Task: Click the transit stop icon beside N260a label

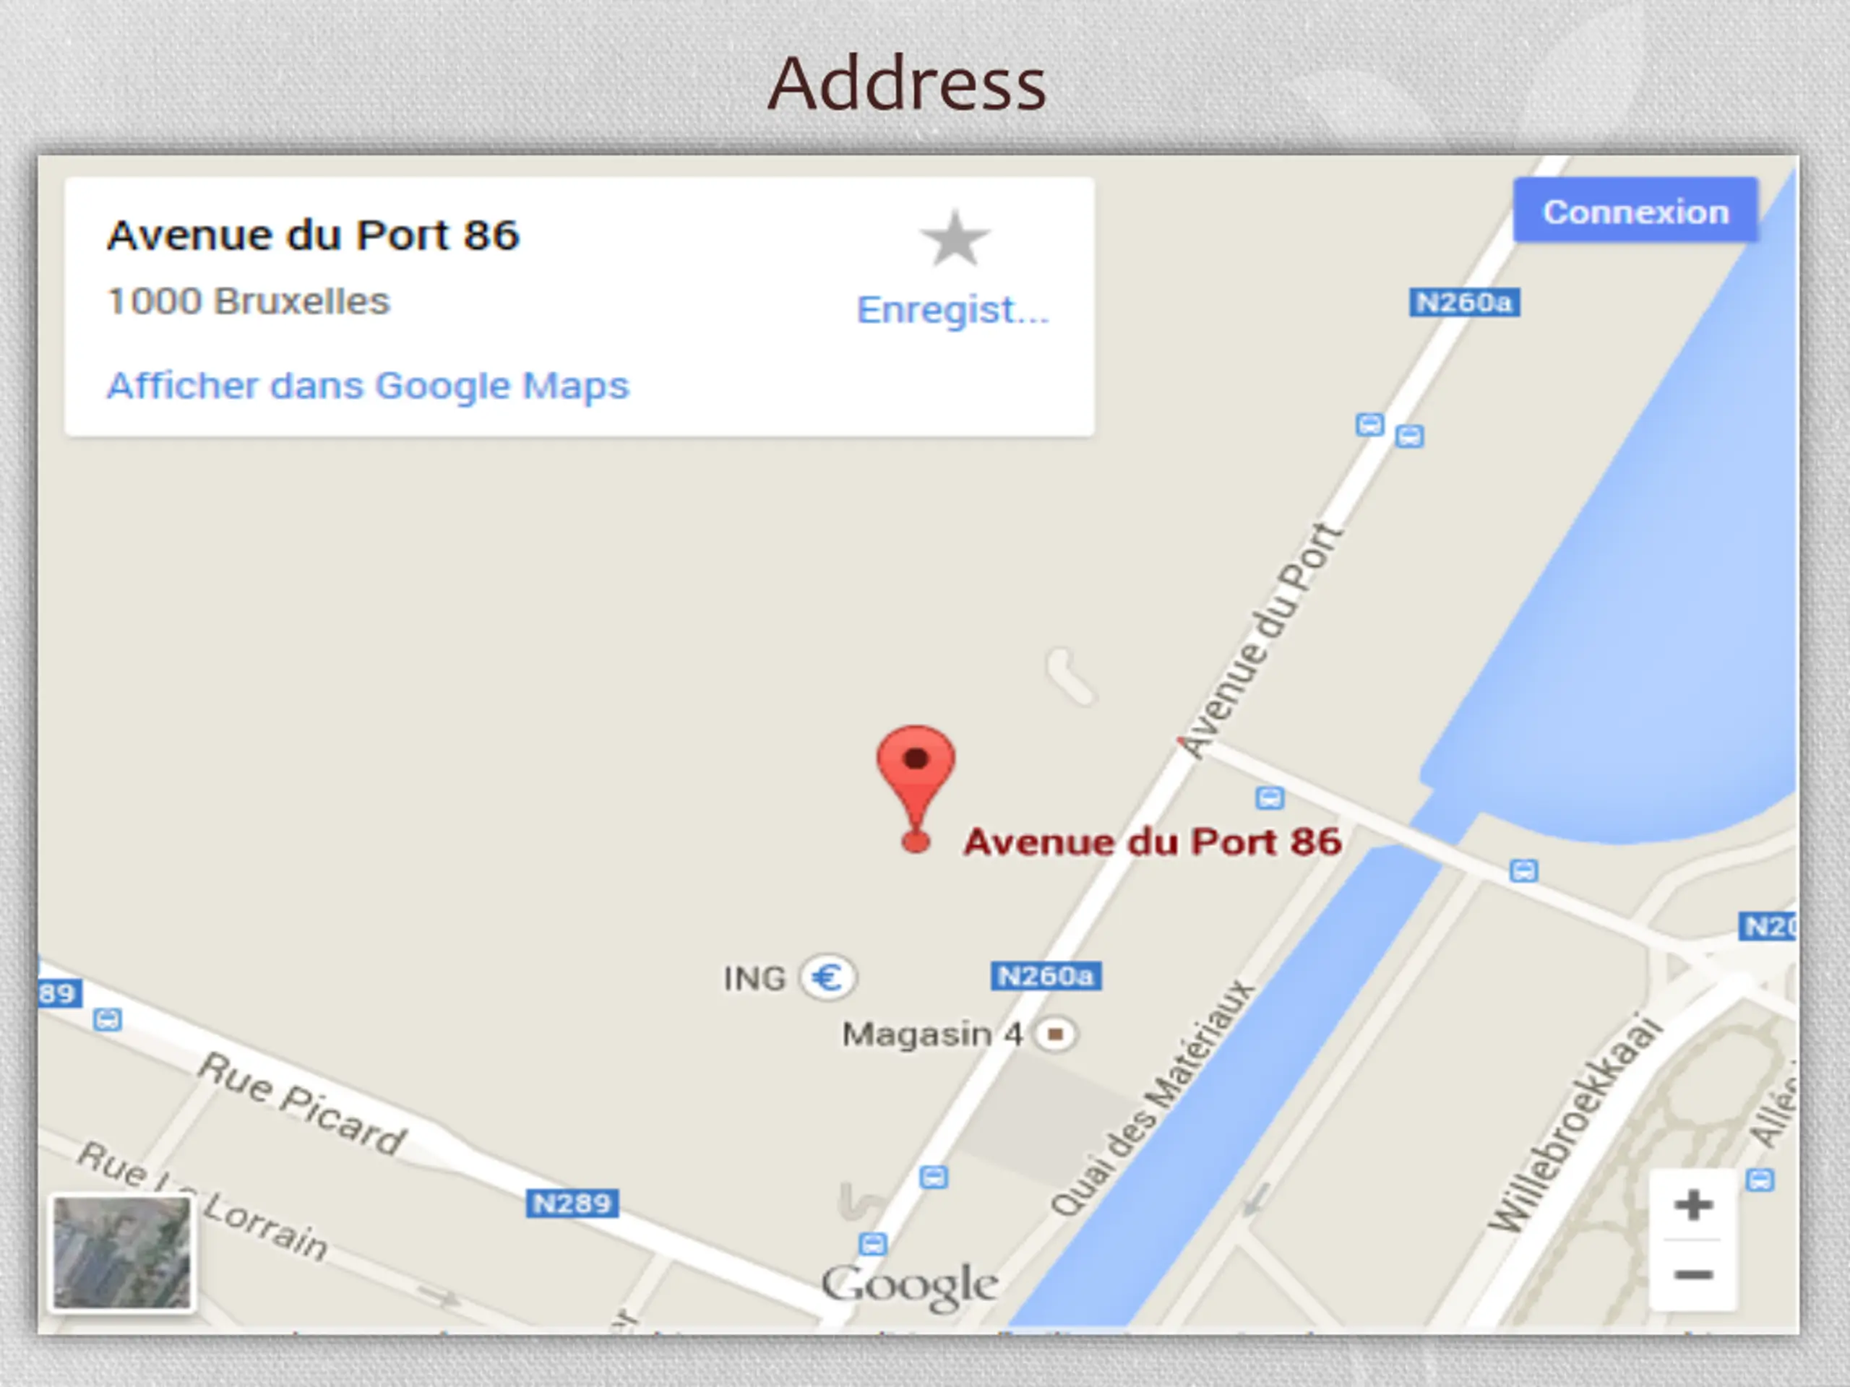Action: pos(1369,425)
